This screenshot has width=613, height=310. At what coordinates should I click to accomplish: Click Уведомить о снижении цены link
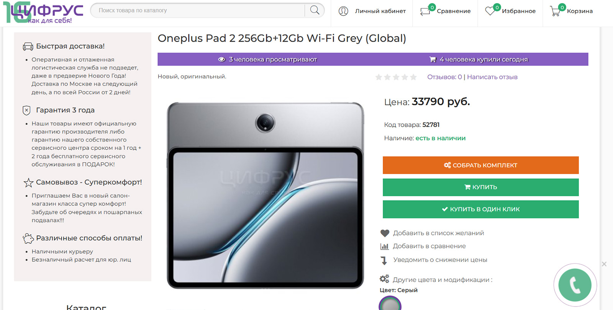[x=440, y=260]
